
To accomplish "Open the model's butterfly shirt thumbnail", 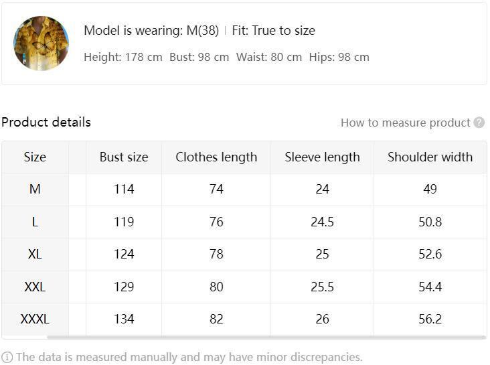I will pos(41,44).
